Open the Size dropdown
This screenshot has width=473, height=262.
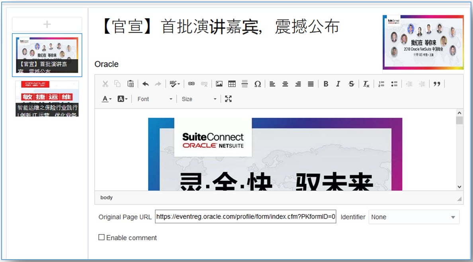click(x=199, y=99)
